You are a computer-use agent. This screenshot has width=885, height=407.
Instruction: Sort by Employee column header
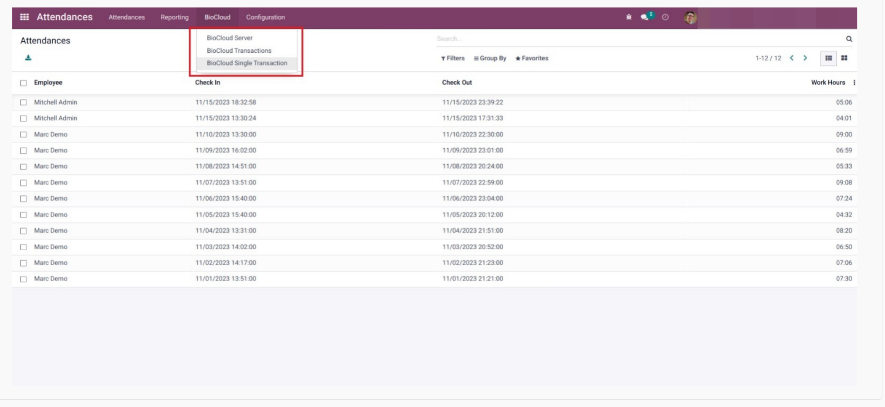[x=48, y=83]
